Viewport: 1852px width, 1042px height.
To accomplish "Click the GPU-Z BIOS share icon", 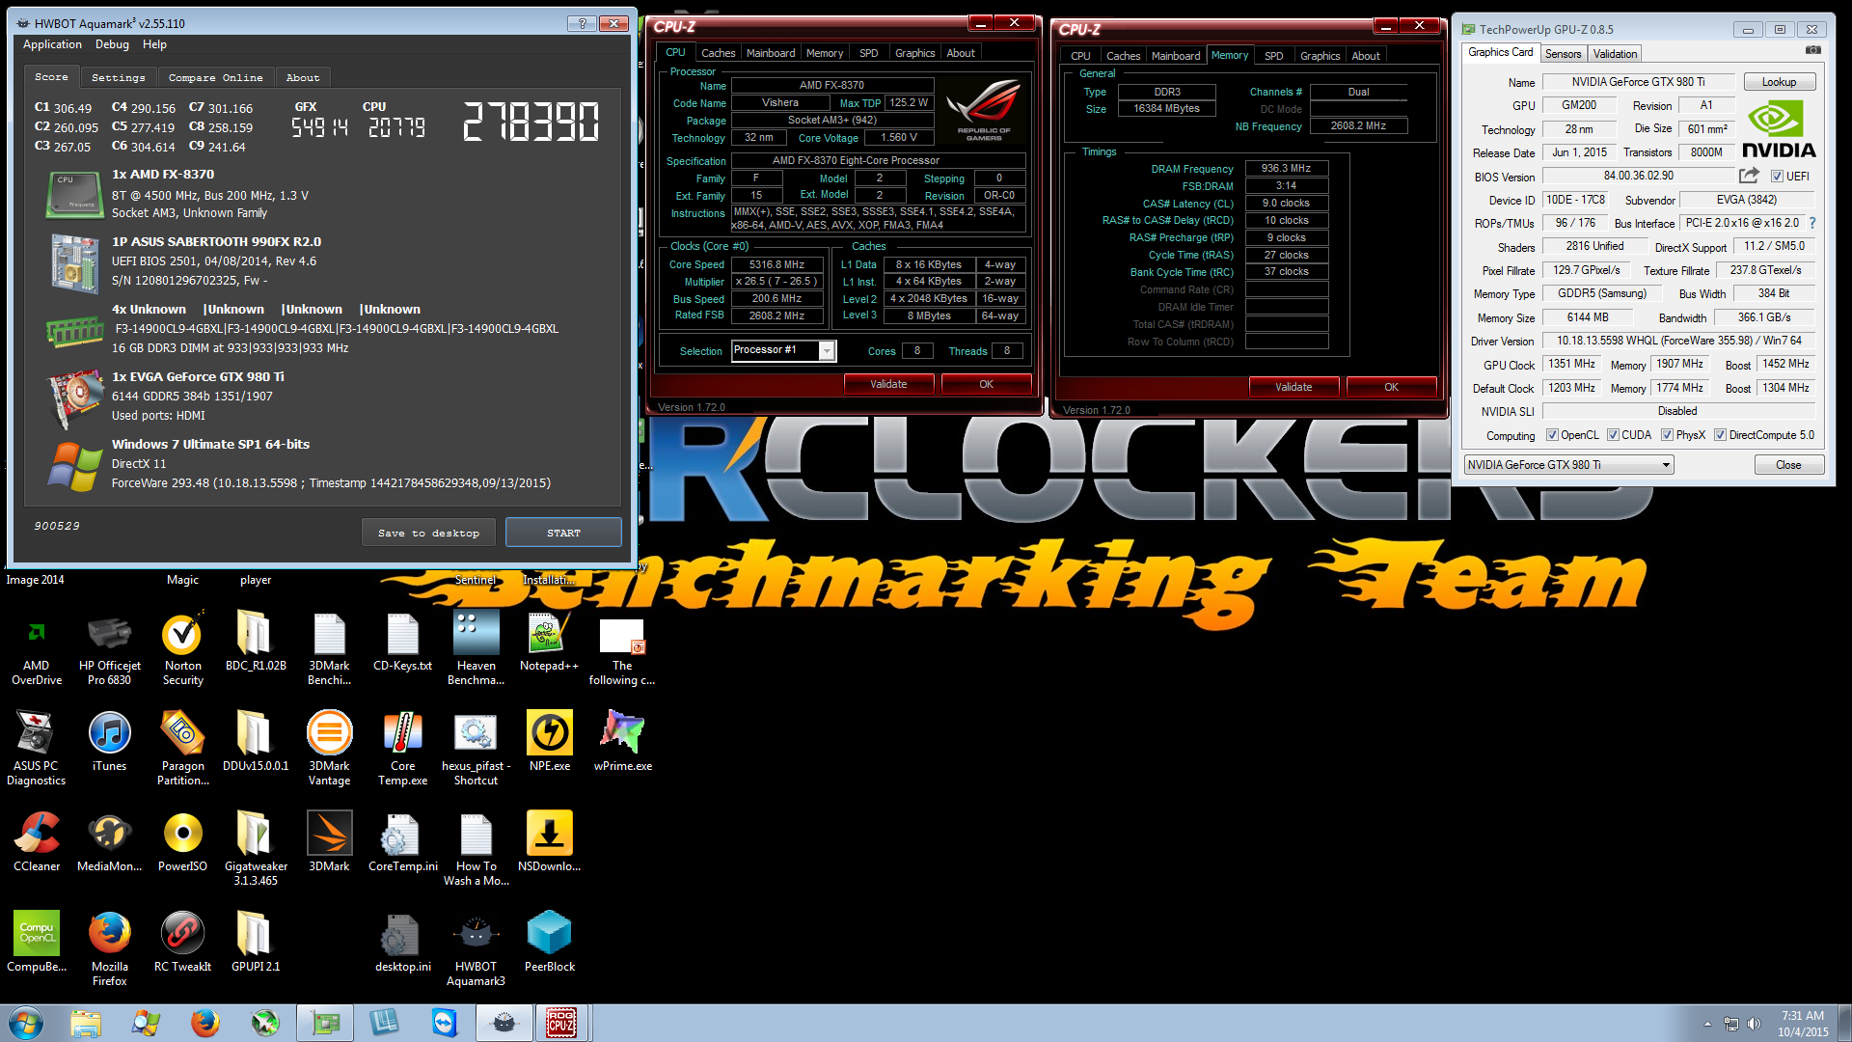I will click(x=1749, y=176).
